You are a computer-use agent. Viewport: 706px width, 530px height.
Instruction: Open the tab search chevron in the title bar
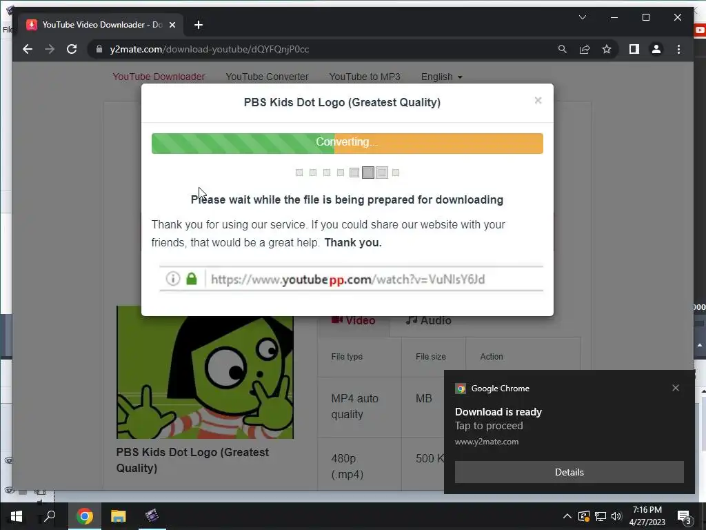(582, 17)
